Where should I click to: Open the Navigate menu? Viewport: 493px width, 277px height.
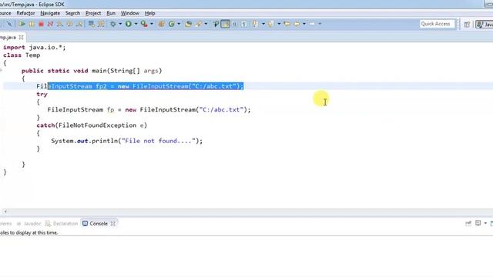point(50,13)
